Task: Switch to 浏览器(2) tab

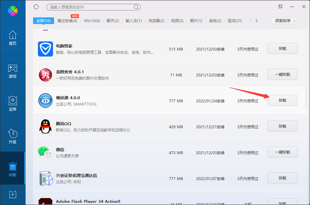Action: click(156, 21)
